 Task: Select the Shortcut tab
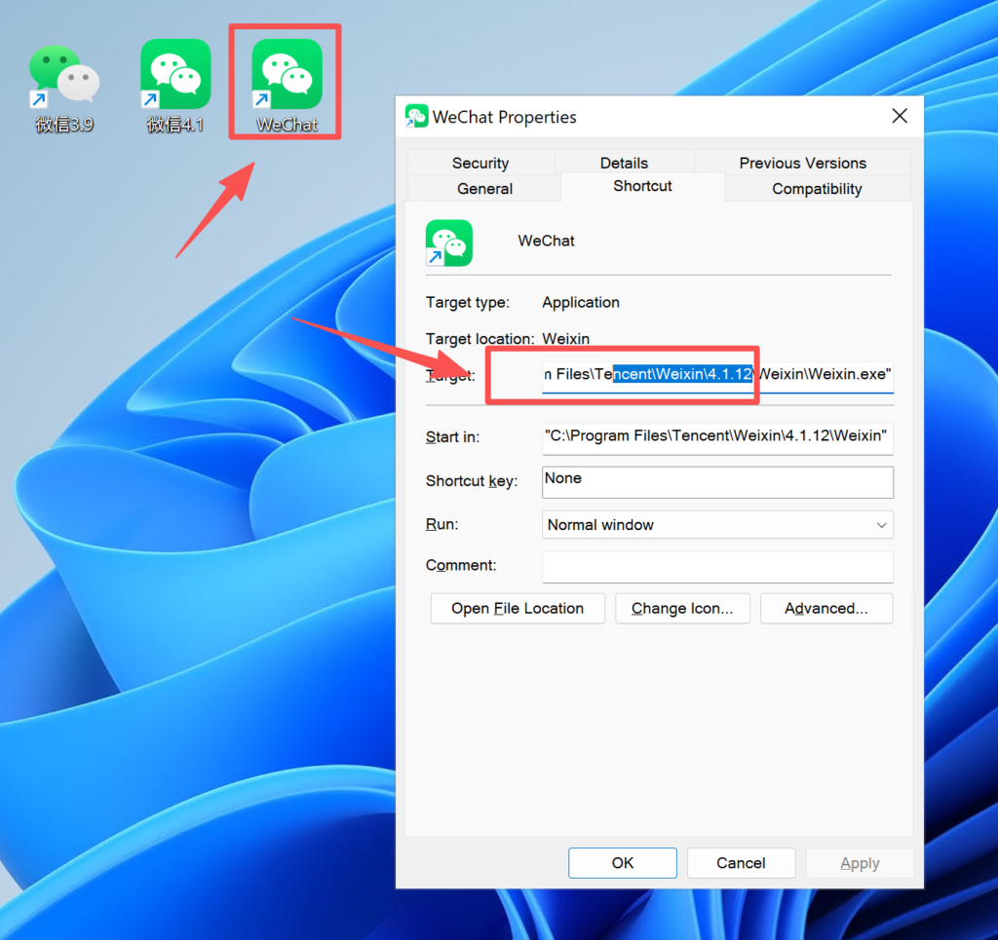pyautogui.click(x=642, y=186)
